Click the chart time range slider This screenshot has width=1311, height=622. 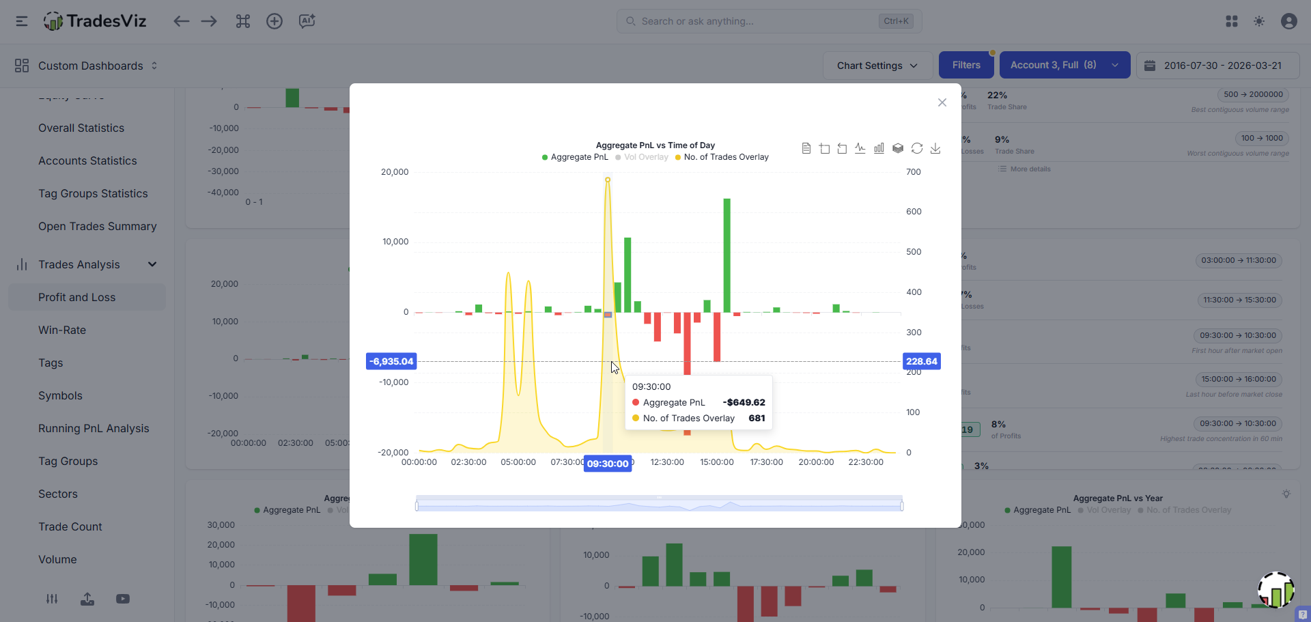point(659,505)
